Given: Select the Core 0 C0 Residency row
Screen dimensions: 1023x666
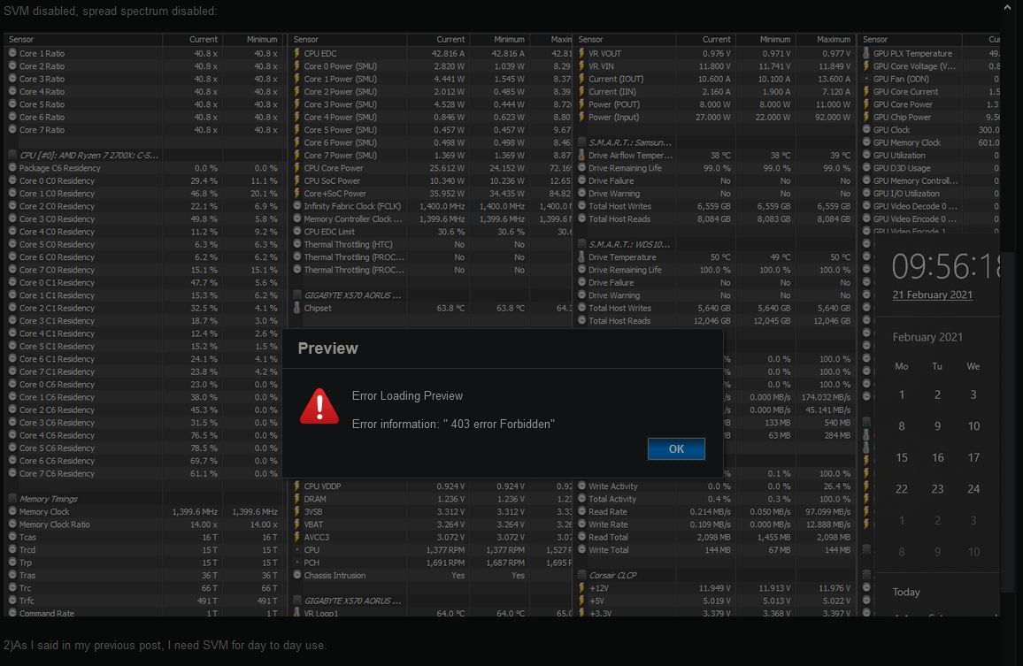Looking at the screenshot, I should pyautogui.click(x=143, y=180).
